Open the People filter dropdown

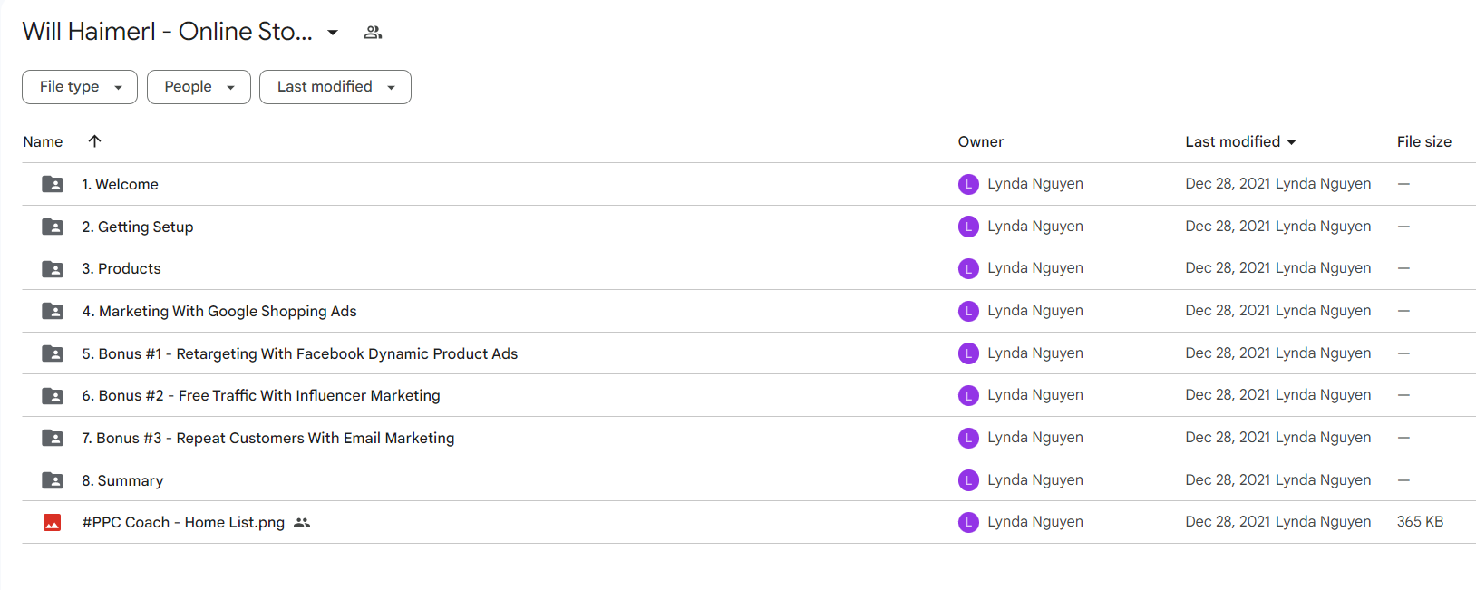[199, 87]
